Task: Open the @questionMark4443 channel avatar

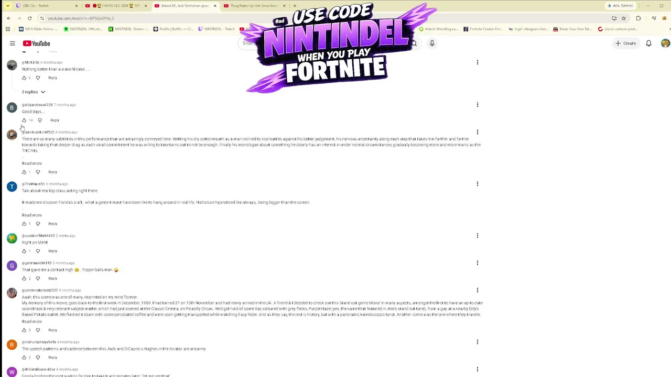Action: (x=12, y=239)
